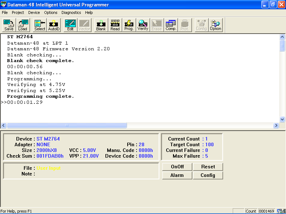The height and width of the screenshot is (214, 286).
Task: Click the Size value '2000hX8'
Action: [47, 150]
